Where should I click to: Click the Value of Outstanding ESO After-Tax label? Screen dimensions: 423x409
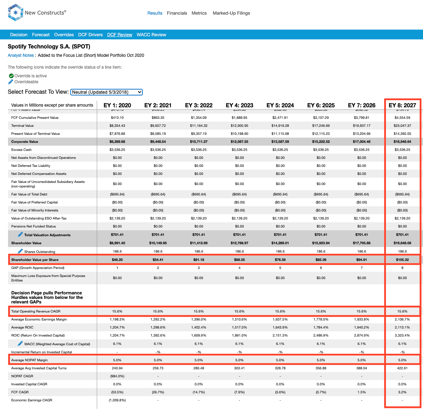pyautogui.click(x=39, y=218)
